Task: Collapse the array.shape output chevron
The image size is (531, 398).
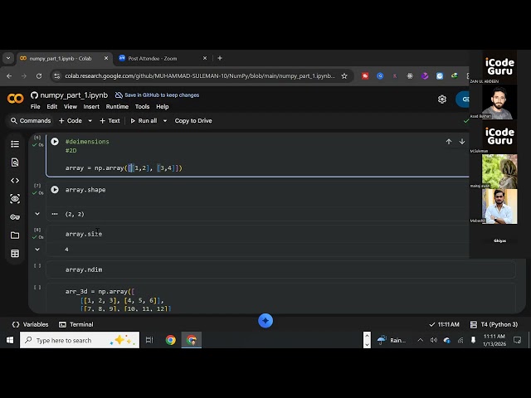Action: pyautogui.click(x=37, y=214)
